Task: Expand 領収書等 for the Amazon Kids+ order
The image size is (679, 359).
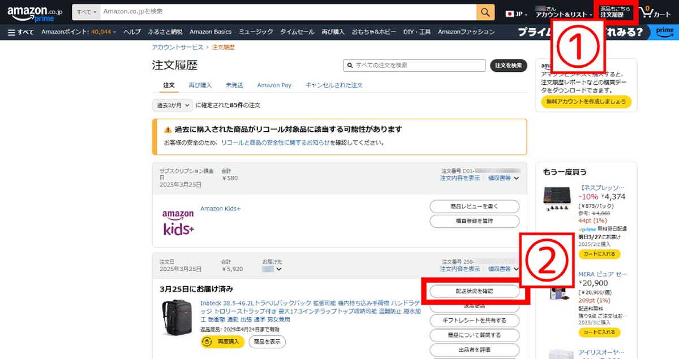Action: tap(504, 178)
